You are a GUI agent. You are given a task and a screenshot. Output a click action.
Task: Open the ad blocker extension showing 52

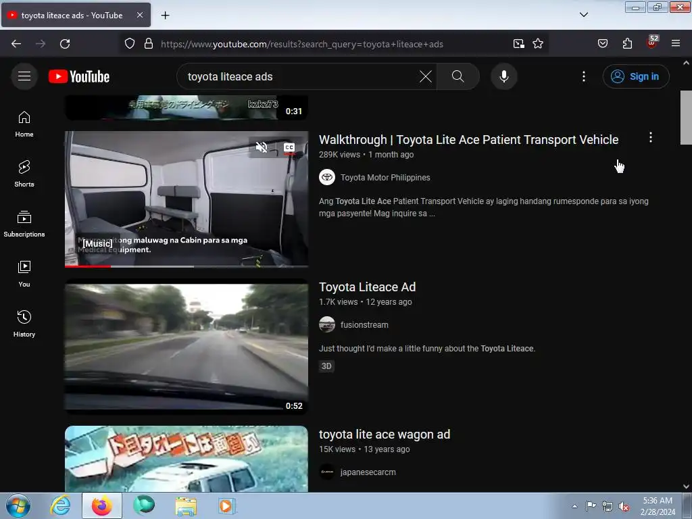pos(652,43)
